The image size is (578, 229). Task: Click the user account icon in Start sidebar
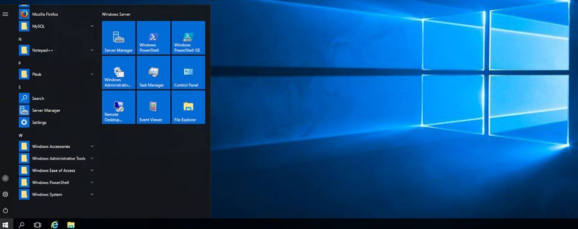coord(5,178)
